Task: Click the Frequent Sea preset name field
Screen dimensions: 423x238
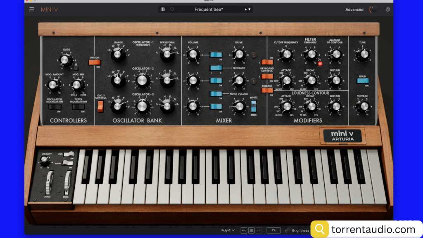Action: point(209,9)
